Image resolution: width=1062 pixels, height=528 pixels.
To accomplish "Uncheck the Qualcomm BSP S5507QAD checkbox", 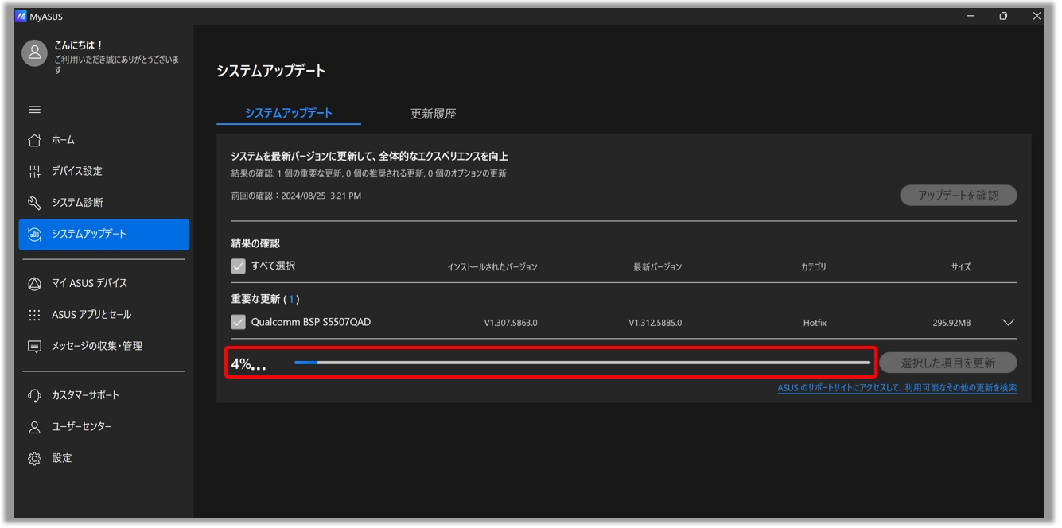I will (x=238, y=322).
